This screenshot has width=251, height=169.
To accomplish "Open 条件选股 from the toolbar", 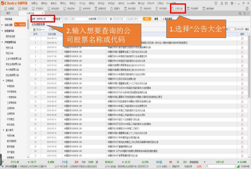I will [130, 9].
